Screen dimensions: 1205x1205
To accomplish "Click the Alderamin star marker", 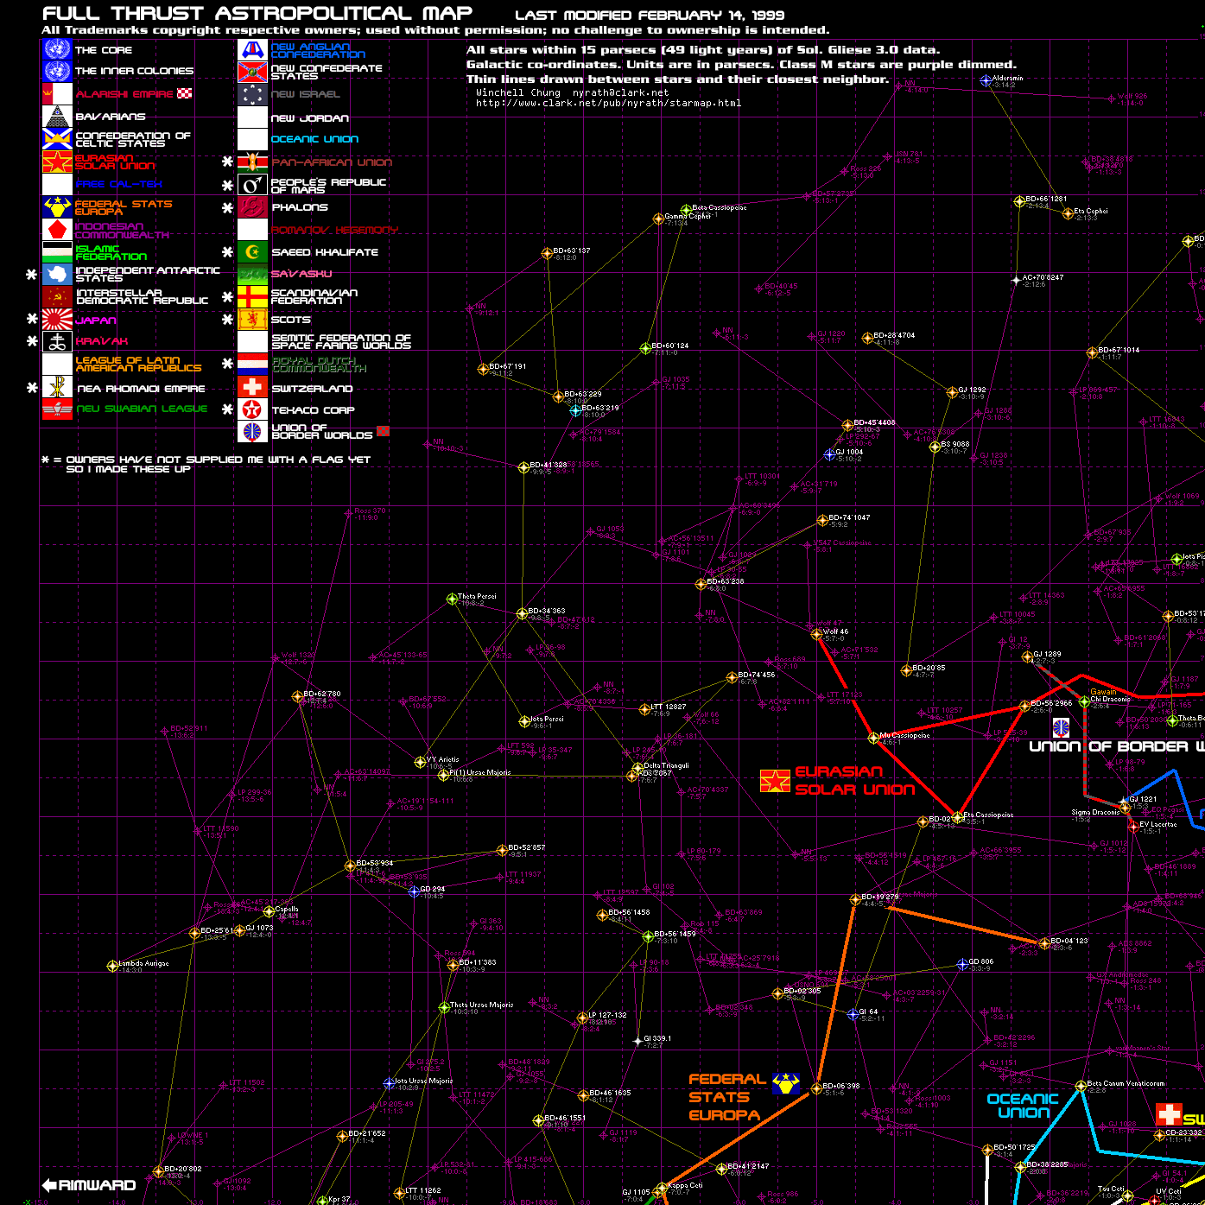I will point(986,80).
